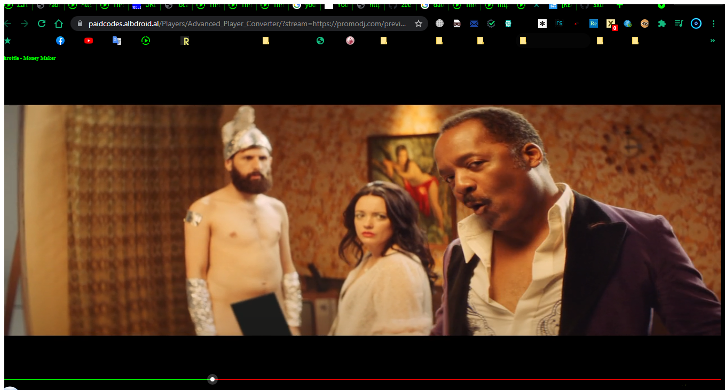
Task: Open a new tab with plus button
Action: coord(619,5)
